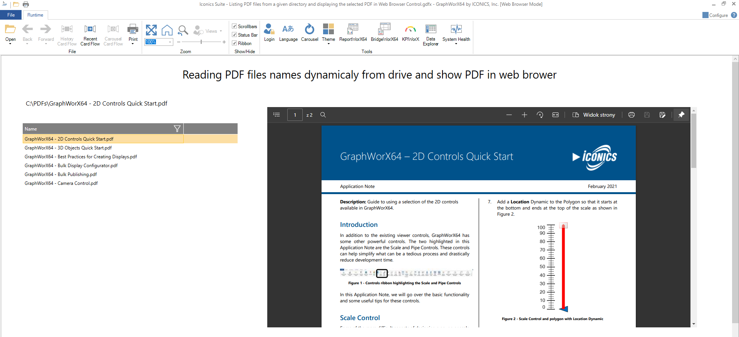Toggle Status Bar checkbox

(234, 35)
